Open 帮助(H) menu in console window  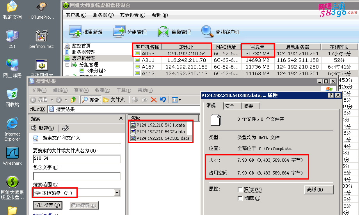click(x=160, y=15)
